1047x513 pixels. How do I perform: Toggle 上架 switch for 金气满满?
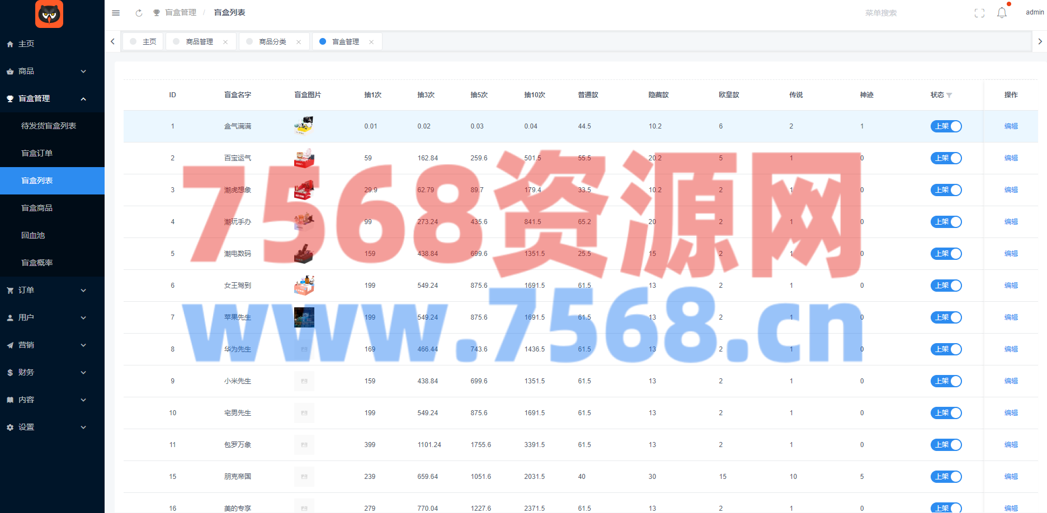[x=946, y=126]
